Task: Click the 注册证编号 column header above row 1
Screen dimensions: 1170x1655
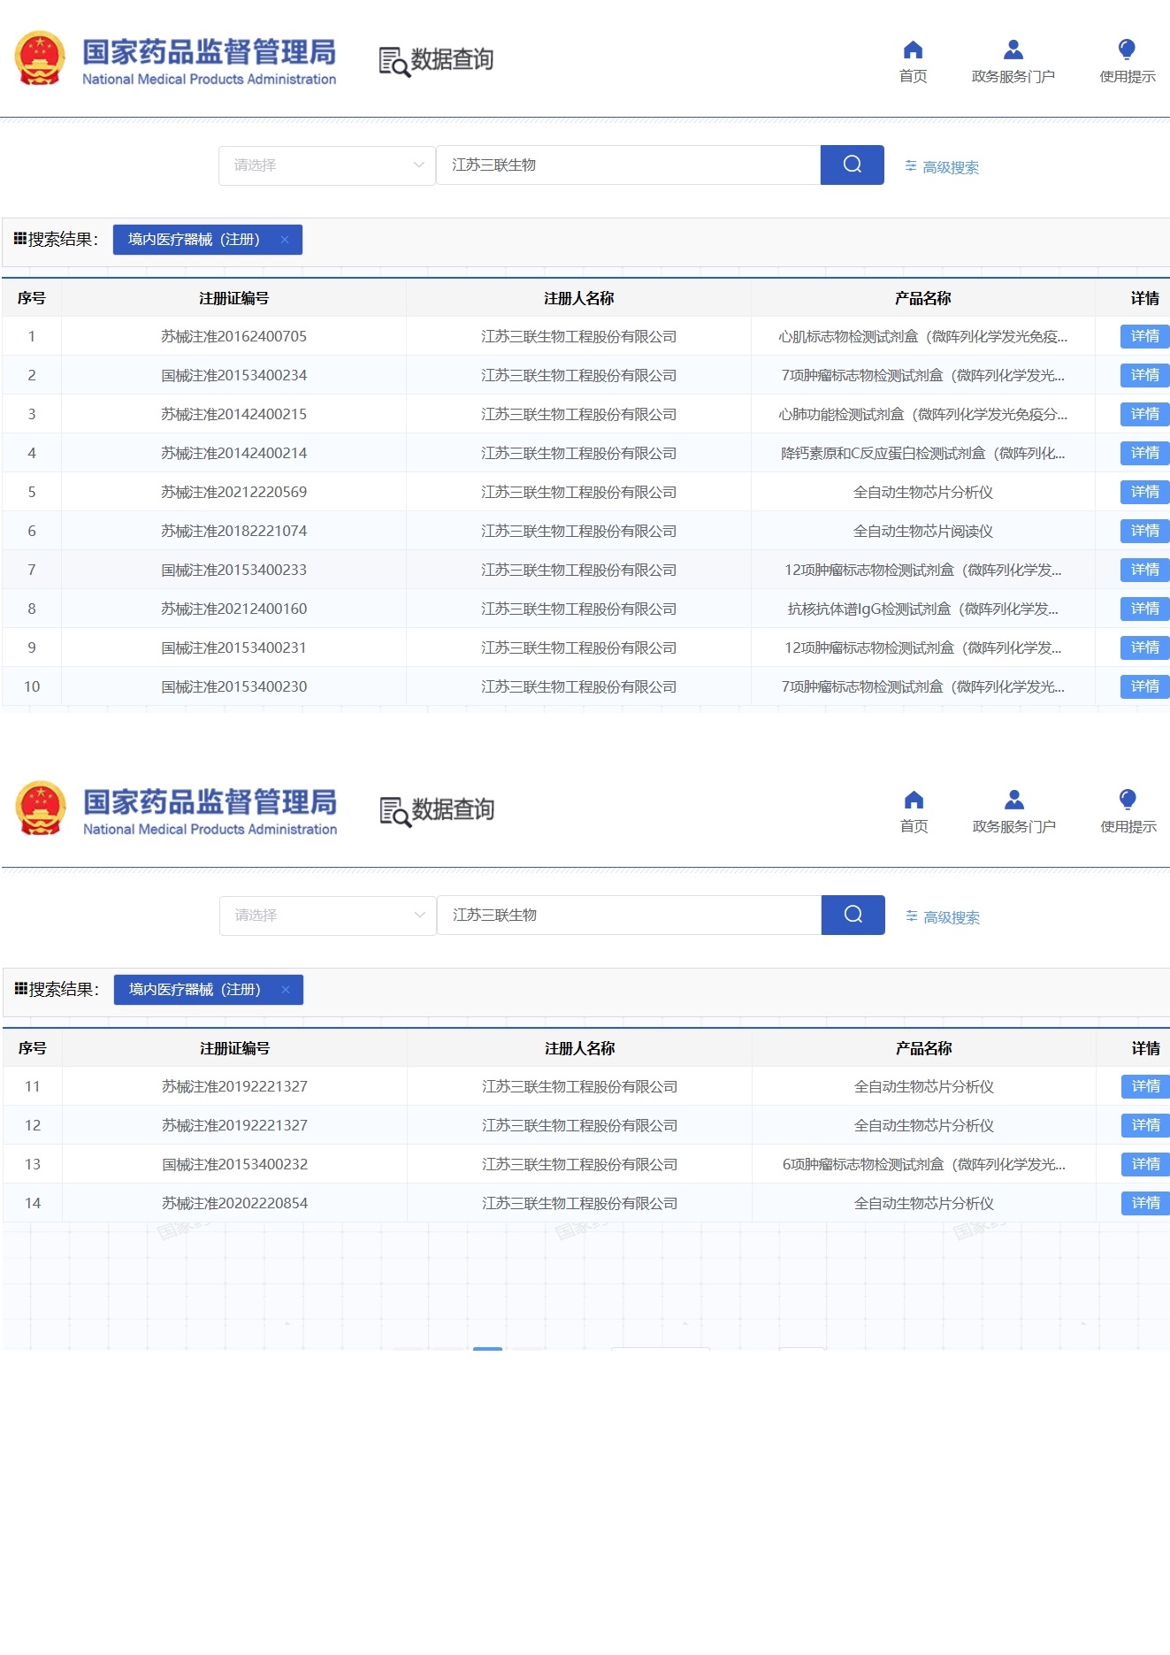Action: pyautogui.click(x=233, y=298)
